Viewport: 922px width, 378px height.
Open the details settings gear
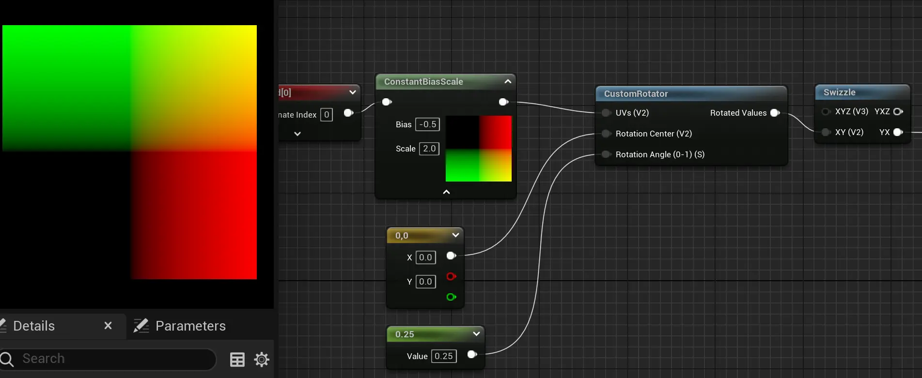[262, 360]
